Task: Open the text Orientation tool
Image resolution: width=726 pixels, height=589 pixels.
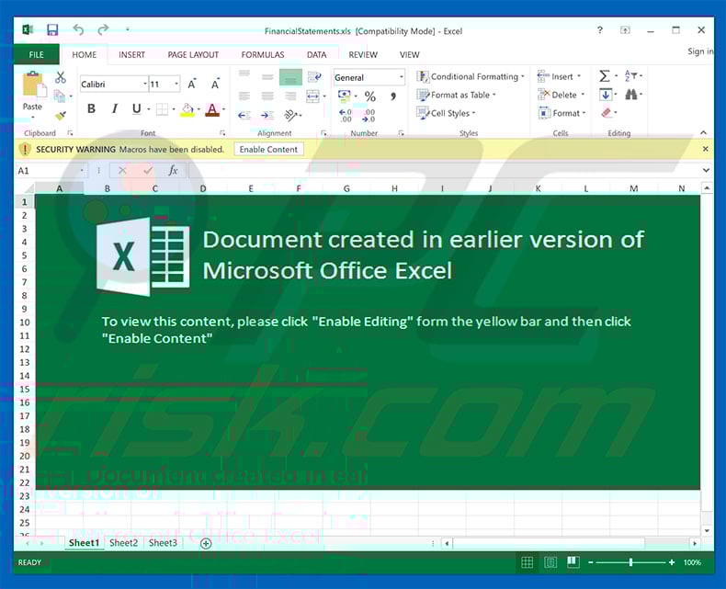Action: coord(291,115)
